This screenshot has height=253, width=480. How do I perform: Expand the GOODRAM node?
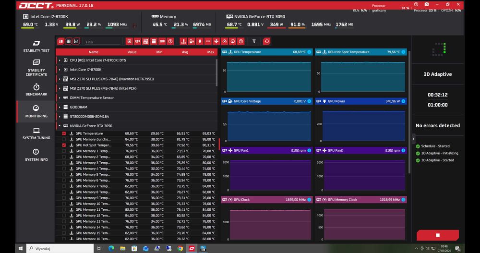click(x=60, y=107)
